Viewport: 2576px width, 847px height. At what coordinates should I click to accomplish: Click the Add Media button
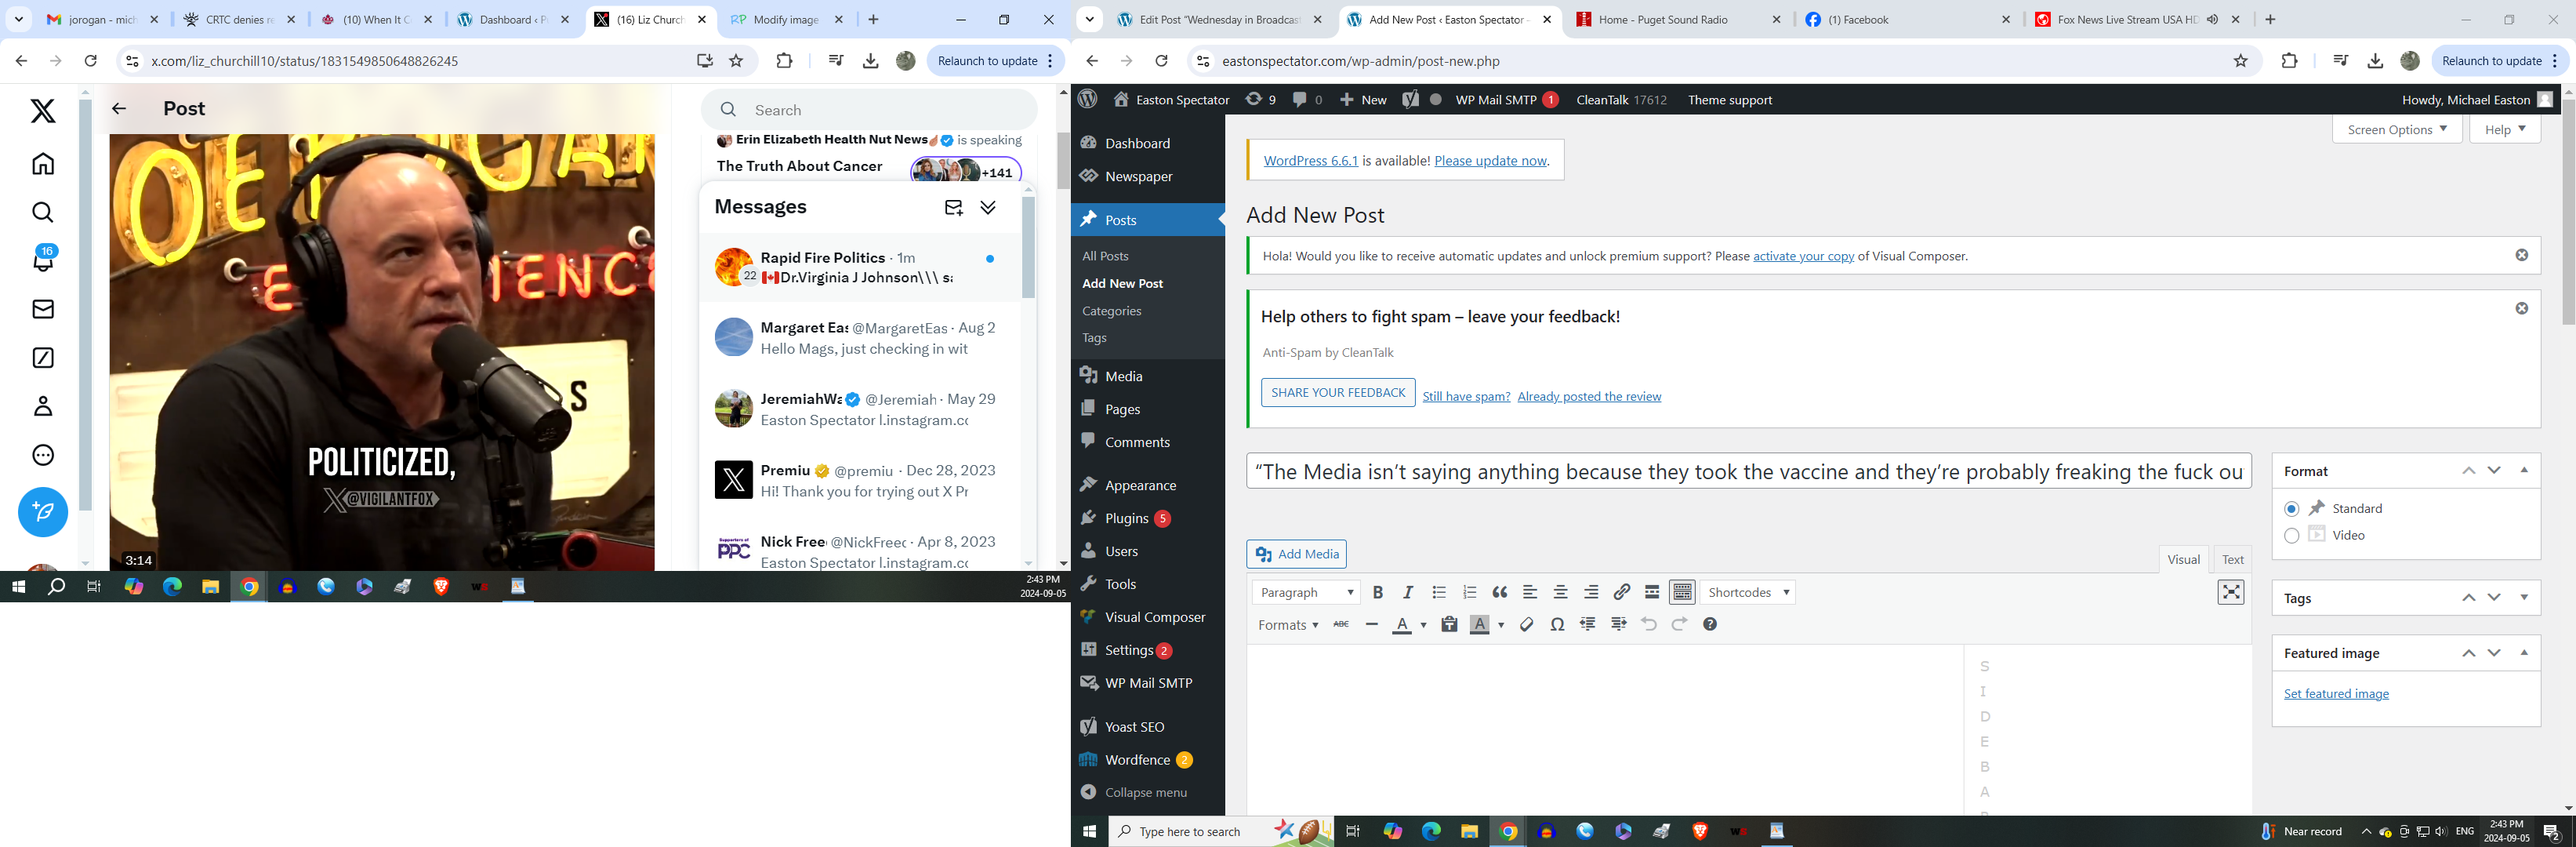click(1296, 554)
